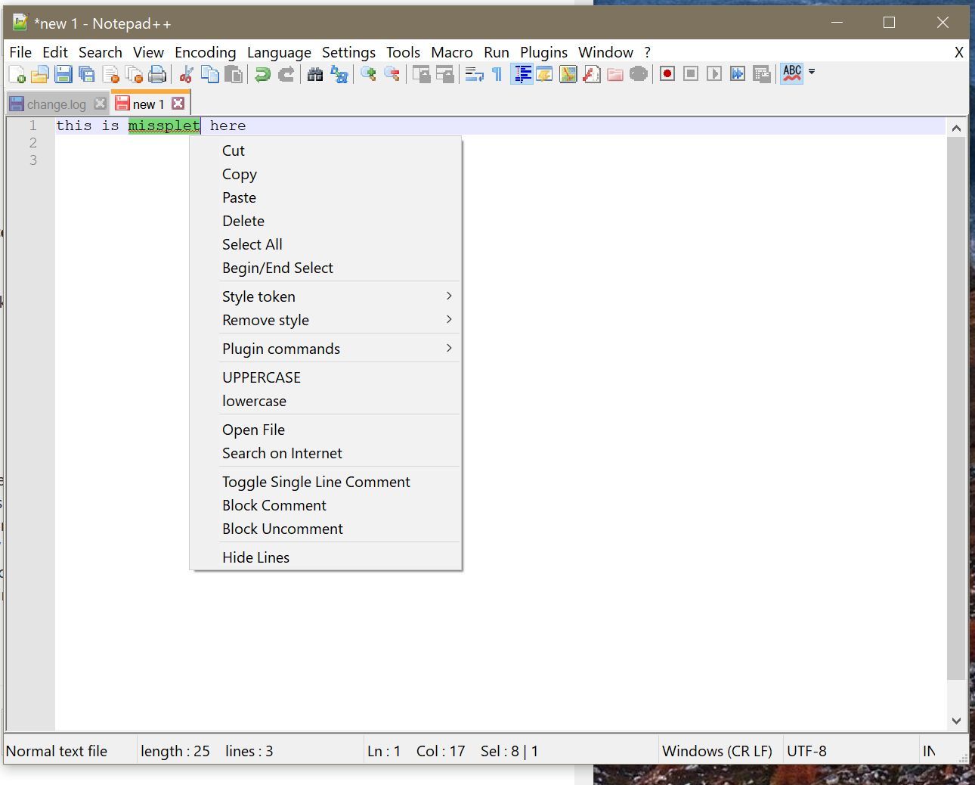Toggle synchronized vertical scrolling icon
975x785 pixels.
(421, 74)
